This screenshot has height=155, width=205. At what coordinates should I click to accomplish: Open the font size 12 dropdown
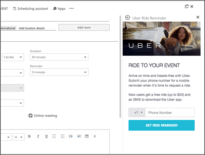pos(19,137)
